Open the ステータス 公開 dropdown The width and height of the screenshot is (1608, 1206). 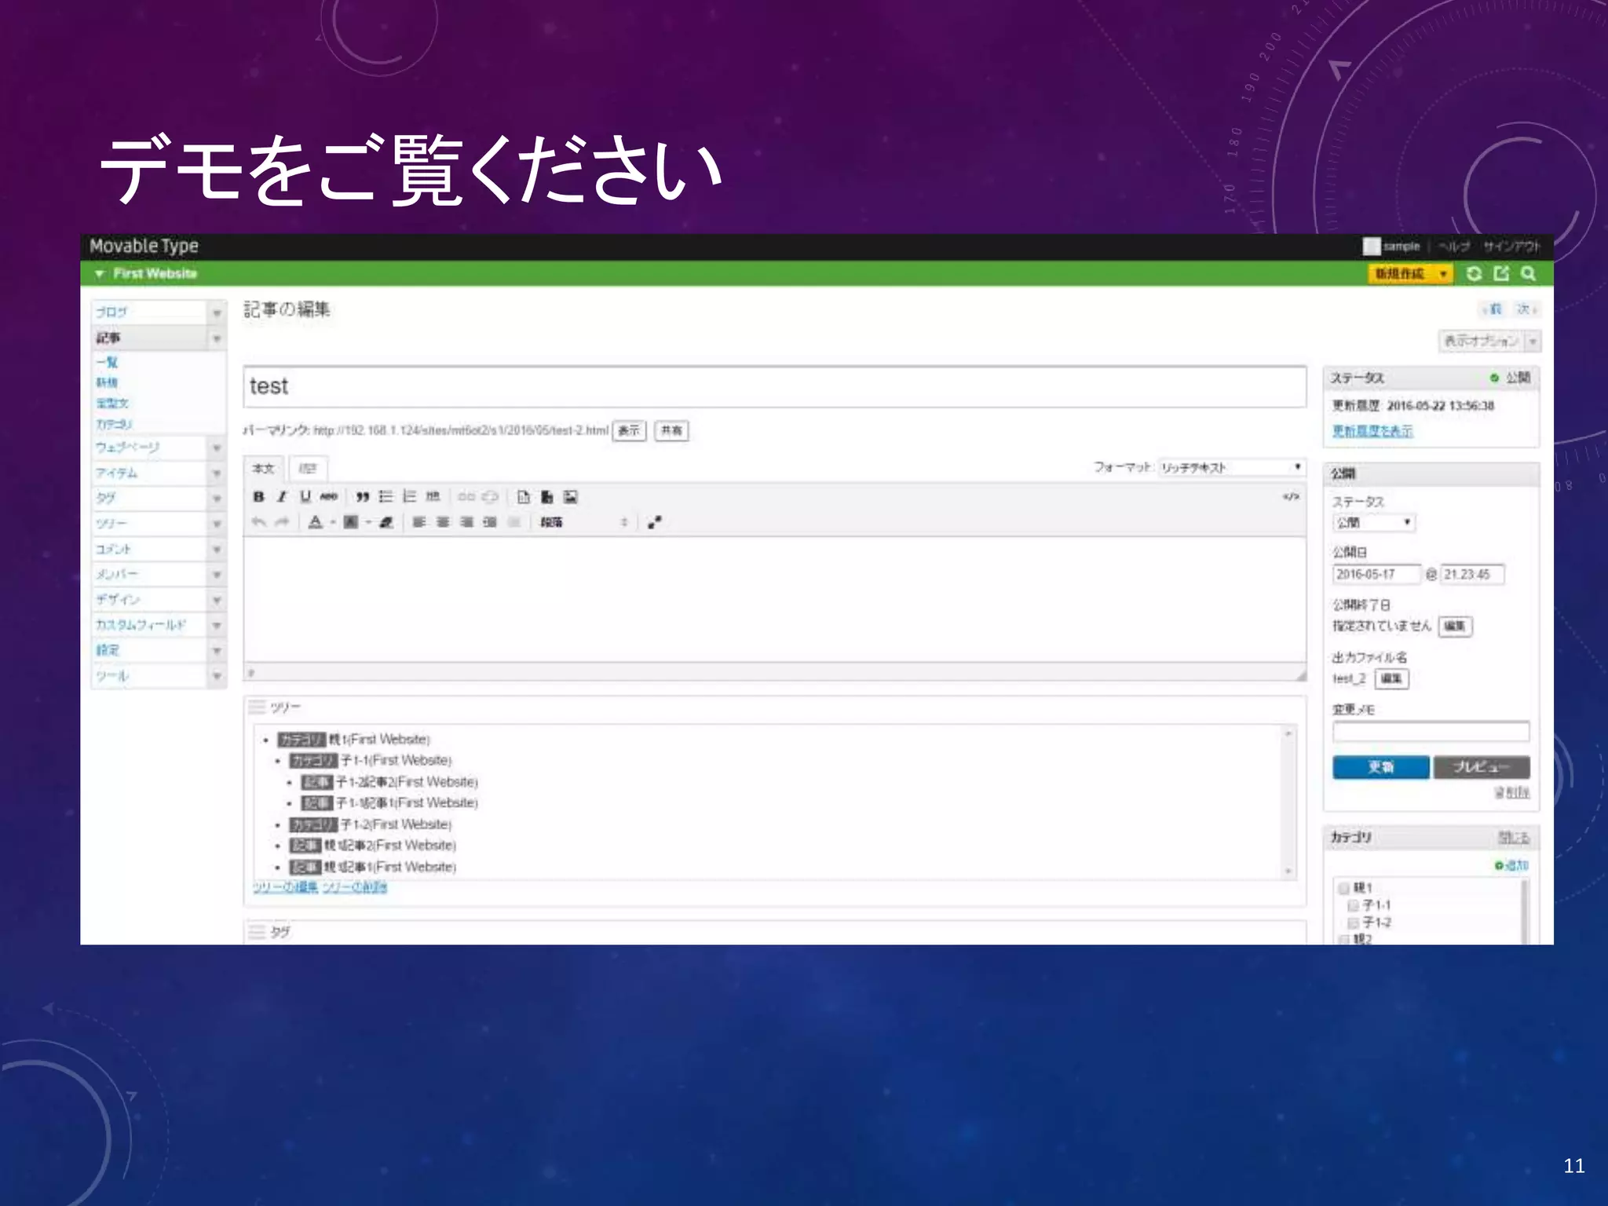point(1373,523)
